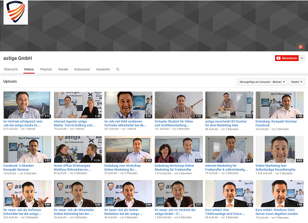
Task: Open the Google+ icon on the banner
Action: pyautogui.click(x=300, y=47)
